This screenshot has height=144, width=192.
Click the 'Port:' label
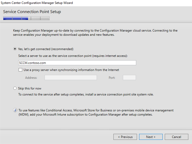tap(112, 78)
